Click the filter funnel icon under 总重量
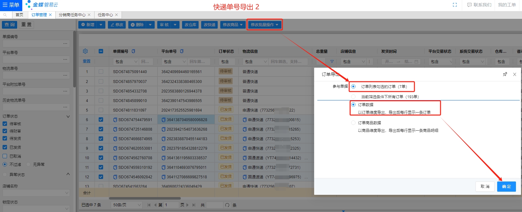 pyautogui.click(x=332, y=62)
